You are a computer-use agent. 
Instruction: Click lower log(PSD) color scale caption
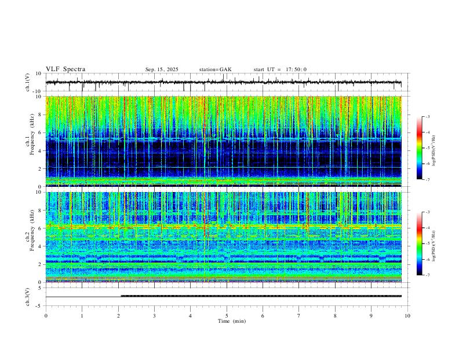point(434,246)
